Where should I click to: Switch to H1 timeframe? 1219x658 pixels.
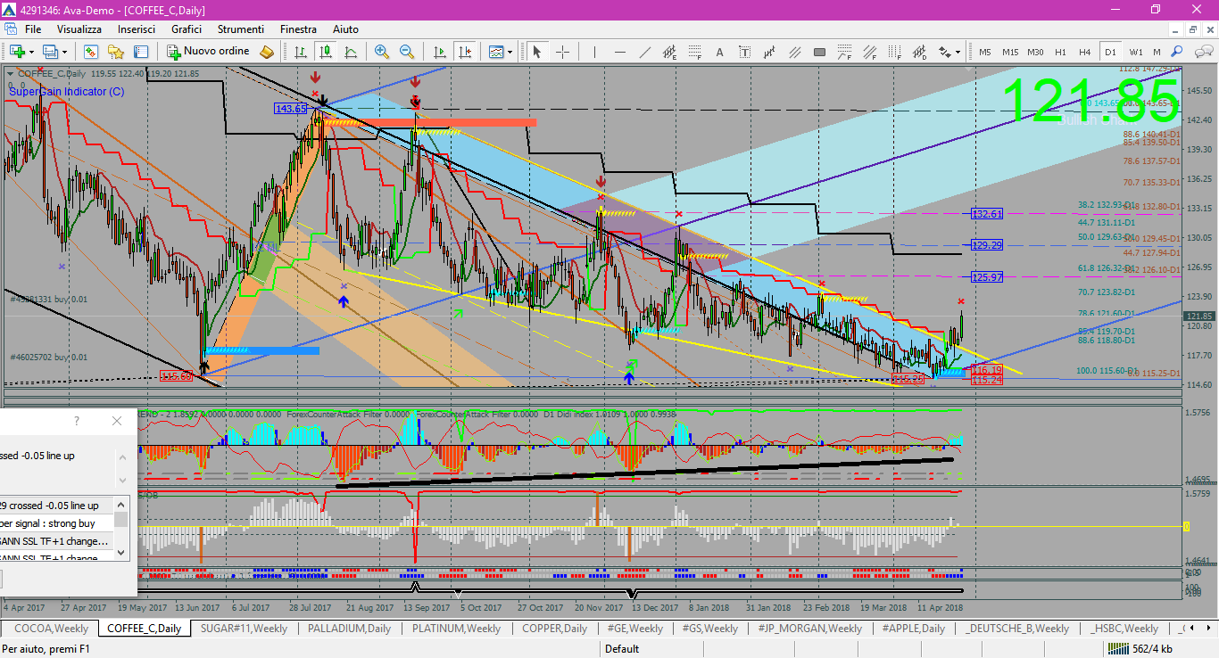[x=1060, y=52]
